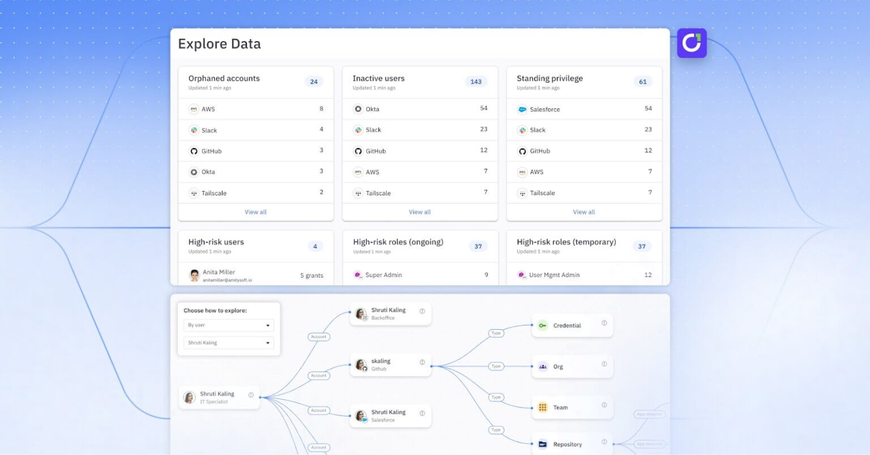Click Anita Miller's avatar thumbnail

pos(194,275)
